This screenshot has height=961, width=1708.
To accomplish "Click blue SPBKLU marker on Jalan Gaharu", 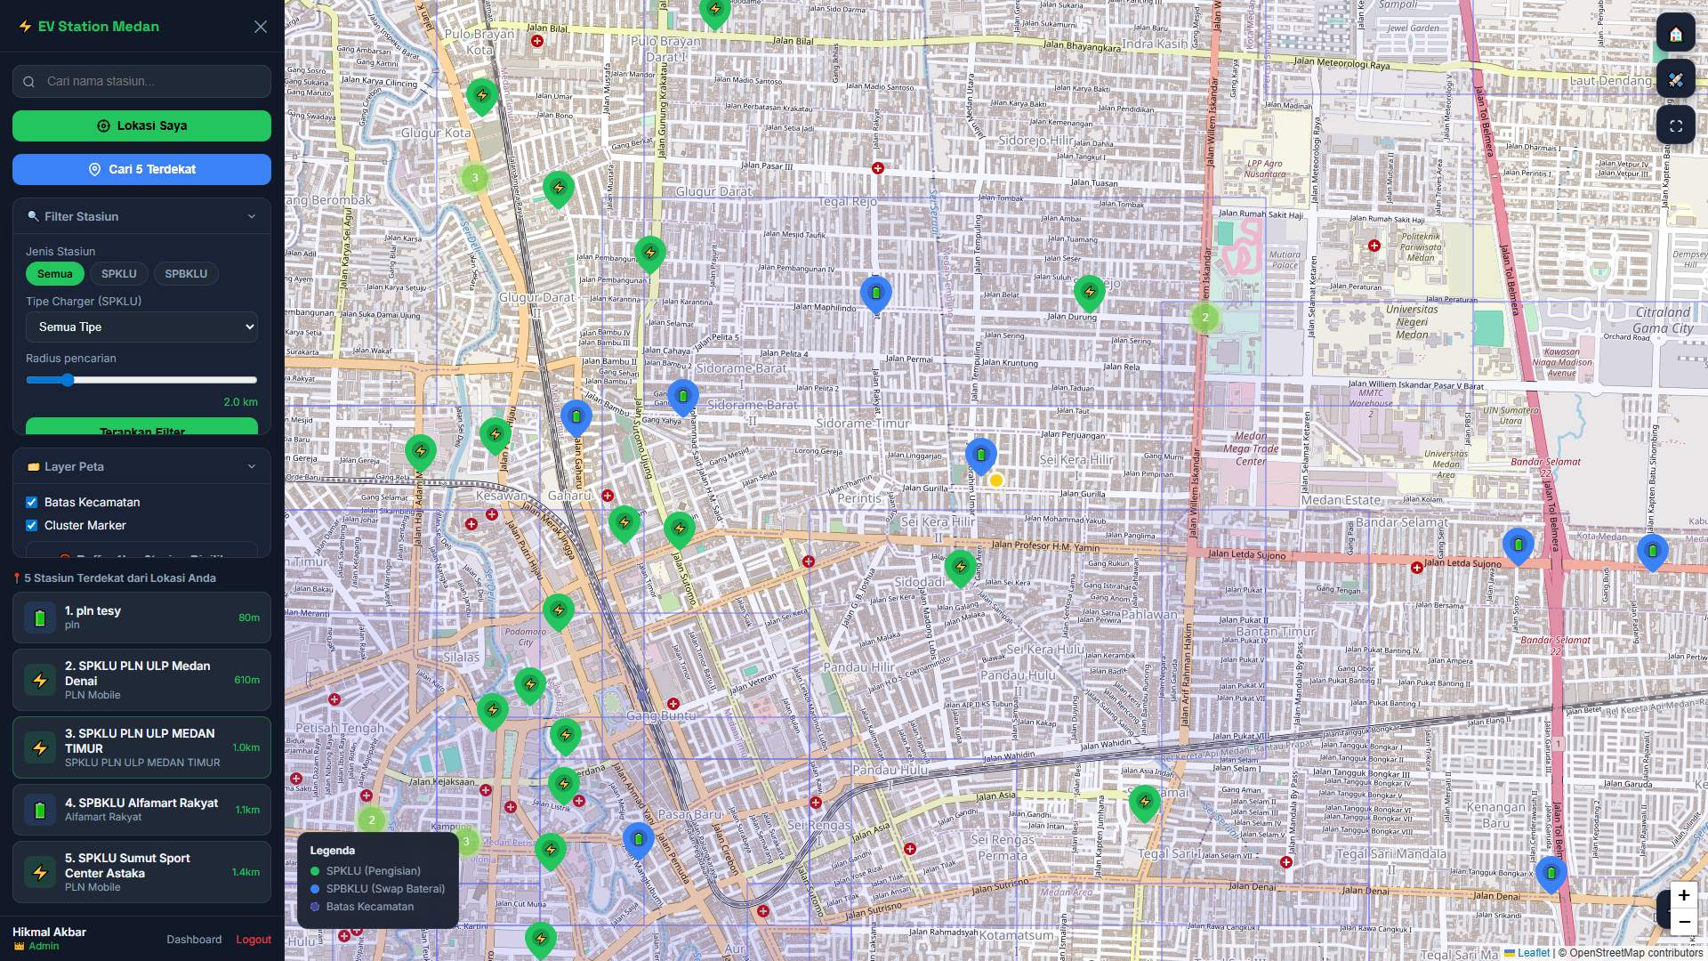I will click(x=576, y=416).
